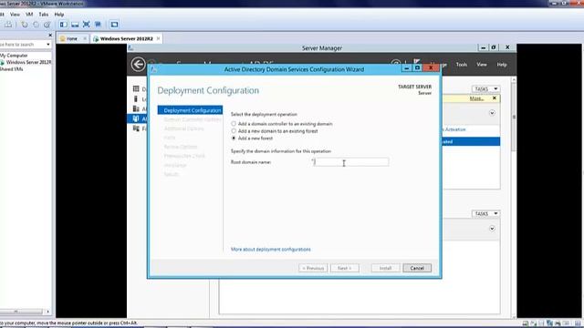Toggle the thumbnail bar toolbar icon

click(75, 25)
